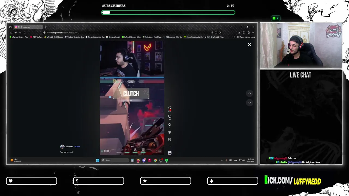
Task: Open the browser account profile icon
Action: point(244,32)
